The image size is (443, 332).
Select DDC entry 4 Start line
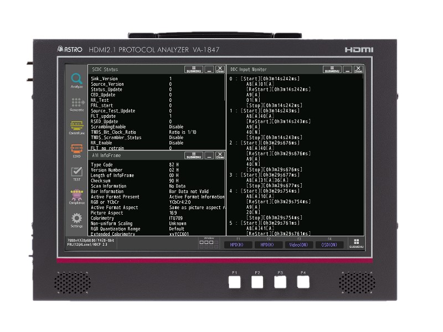[x=265, y=191]
